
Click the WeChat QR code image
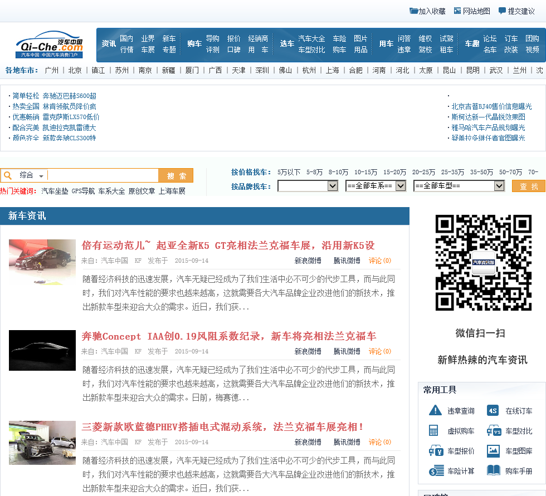[484, 263]
